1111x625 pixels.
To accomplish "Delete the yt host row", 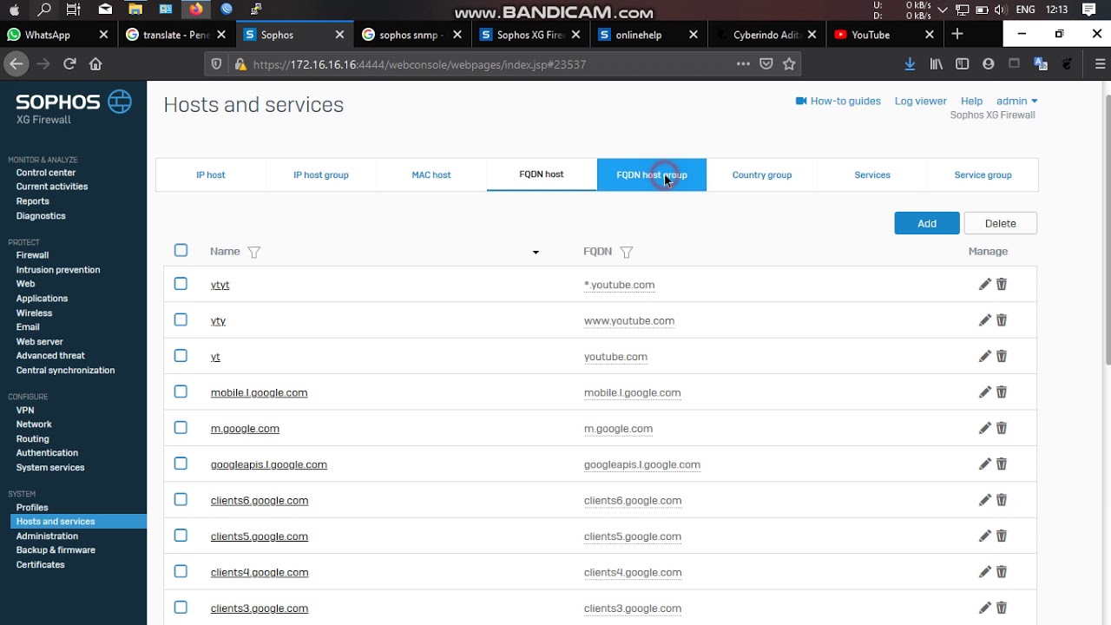I will click(1002, 357).
